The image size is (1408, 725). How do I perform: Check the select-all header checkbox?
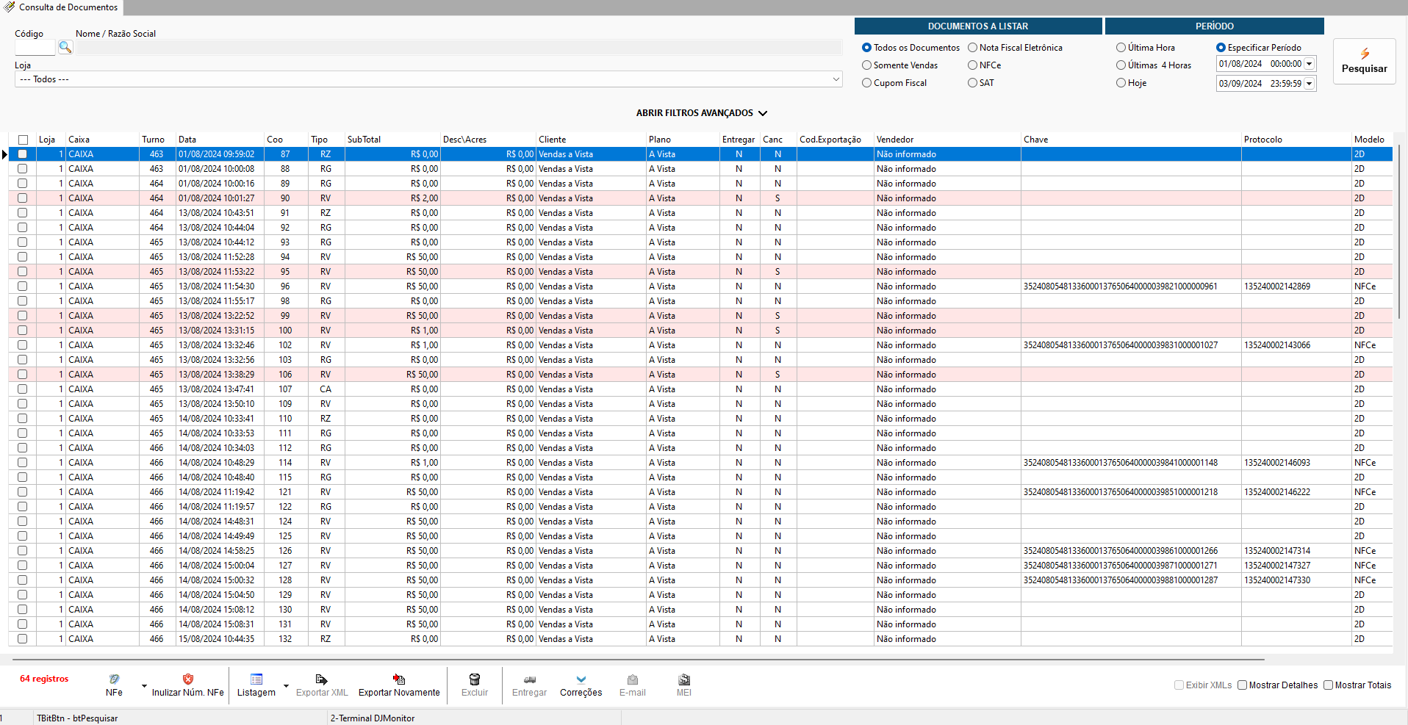click(23, 140)
